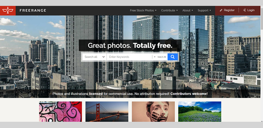This screenshot has width=263, height=128.
Task: Open the green meadow thumbnail
Action: 200,111
